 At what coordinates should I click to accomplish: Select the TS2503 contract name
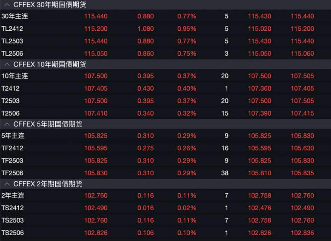click(13, 220)
